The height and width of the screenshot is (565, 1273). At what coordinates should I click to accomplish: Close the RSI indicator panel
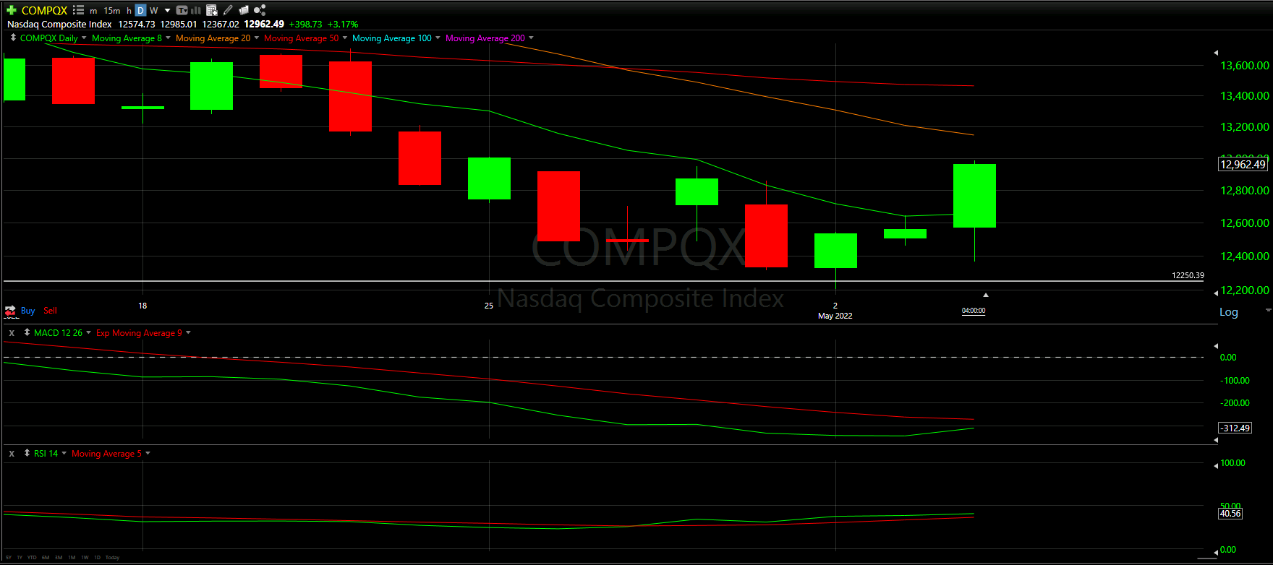pyautogui.click(x=12, y=454)
